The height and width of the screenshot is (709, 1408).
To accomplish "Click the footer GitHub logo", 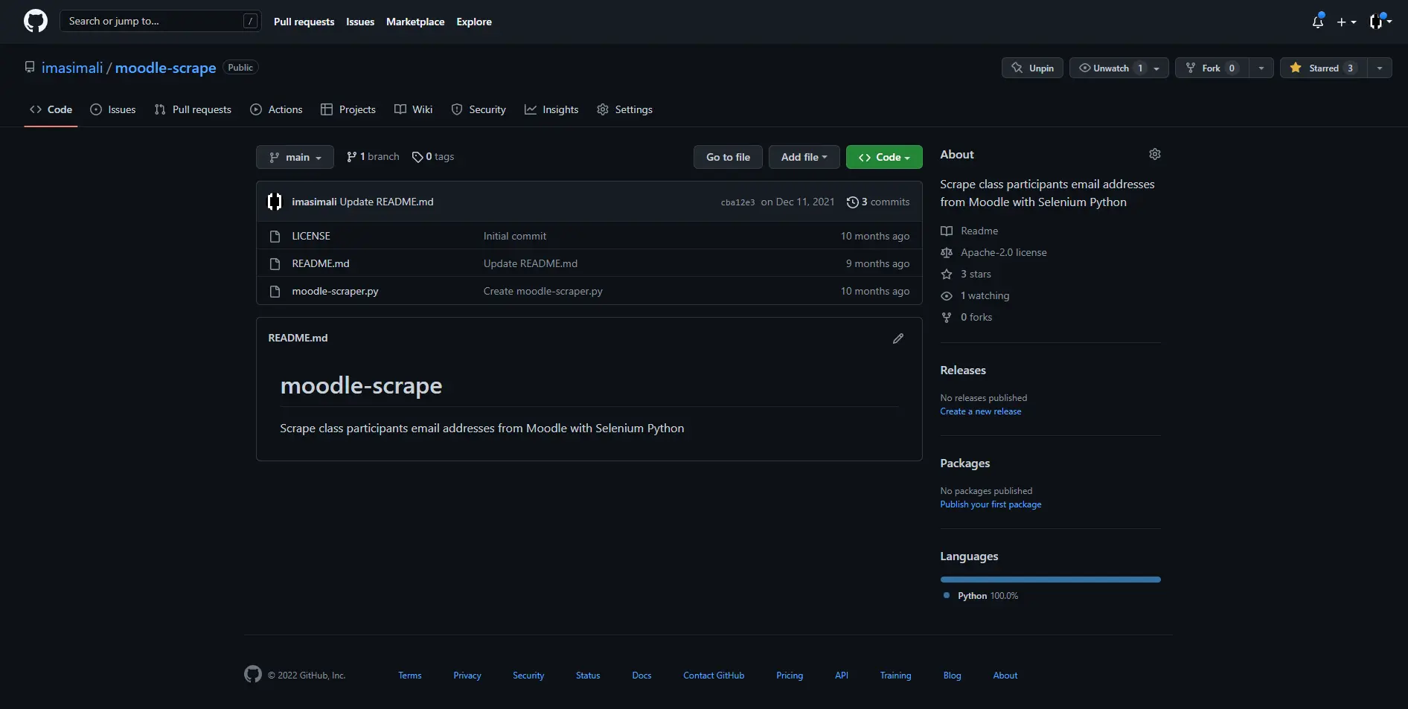I will [x=253, y=674].
